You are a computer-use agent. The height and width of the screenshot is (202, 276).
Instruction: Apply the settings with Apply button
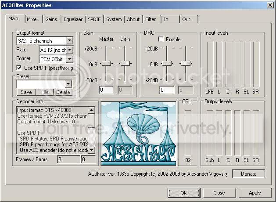click(254, 193)
